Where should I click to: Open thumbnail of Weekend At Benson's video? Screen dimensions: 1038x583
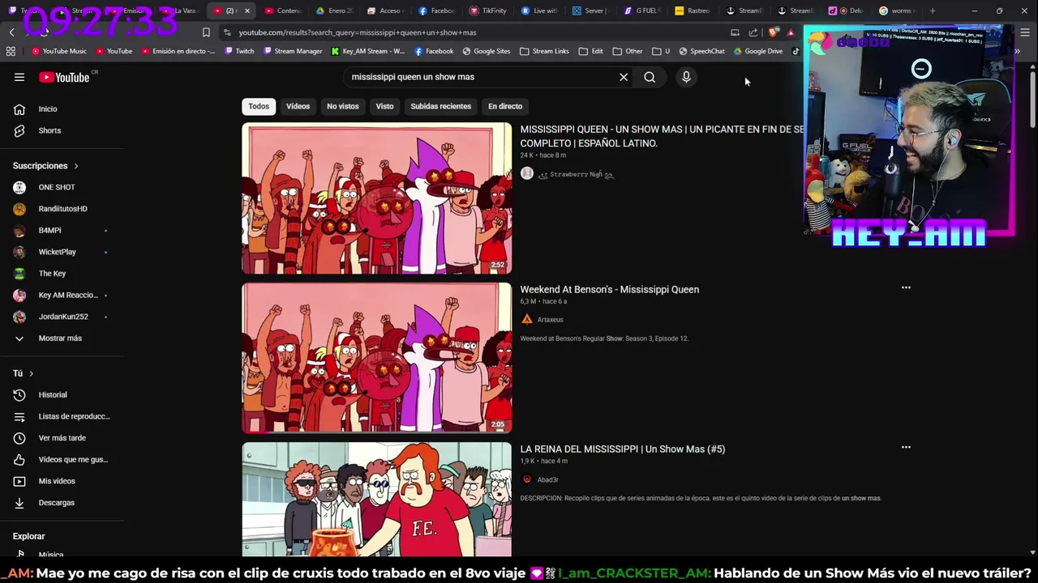pyautogui.click(x=377, y=358)
